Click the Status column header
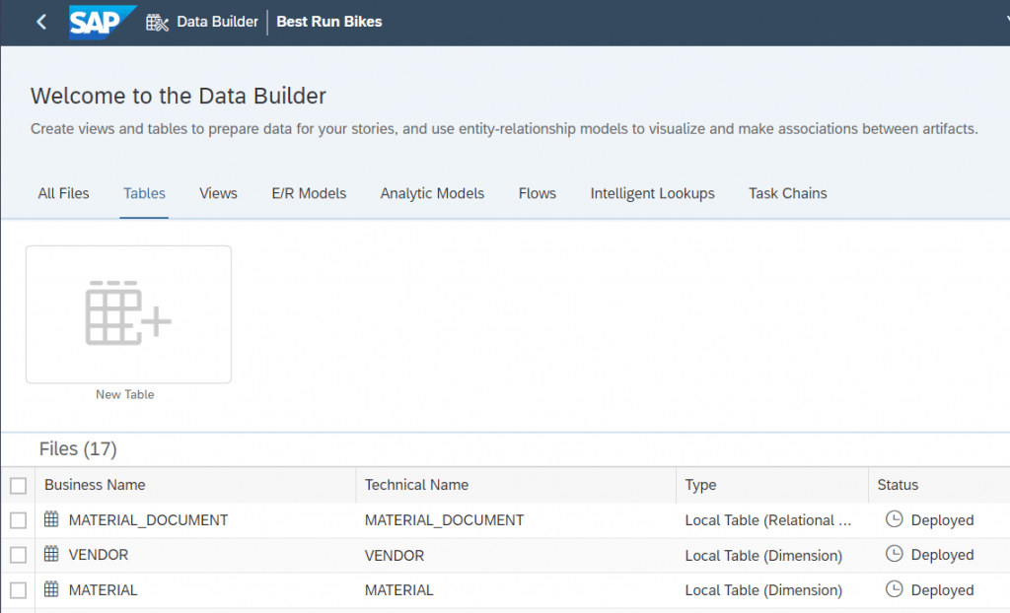This screenshot has width=1010, height=613. 898,485
